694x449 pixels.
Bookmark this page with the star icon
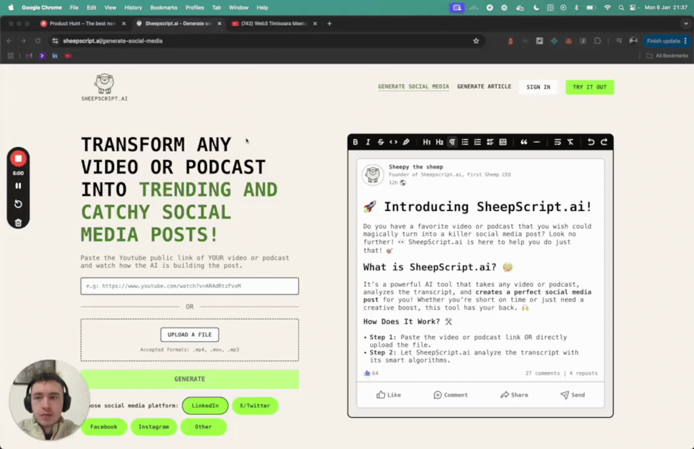476,41
